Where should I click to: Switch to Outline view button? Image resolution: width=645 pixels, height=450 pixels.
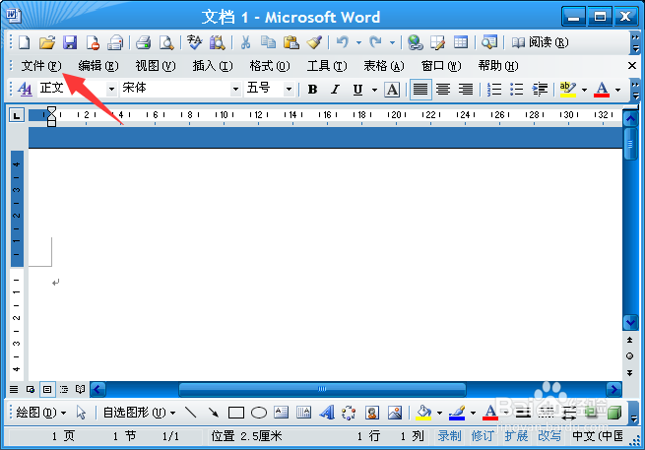[x=64, y=389]
